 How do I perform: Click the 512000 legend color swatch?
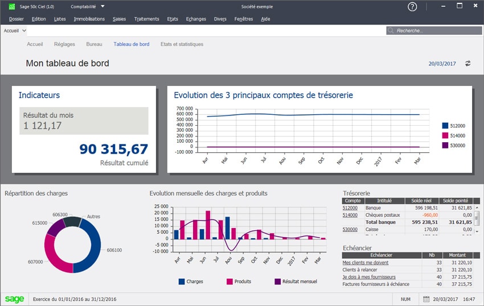point(445,126)
